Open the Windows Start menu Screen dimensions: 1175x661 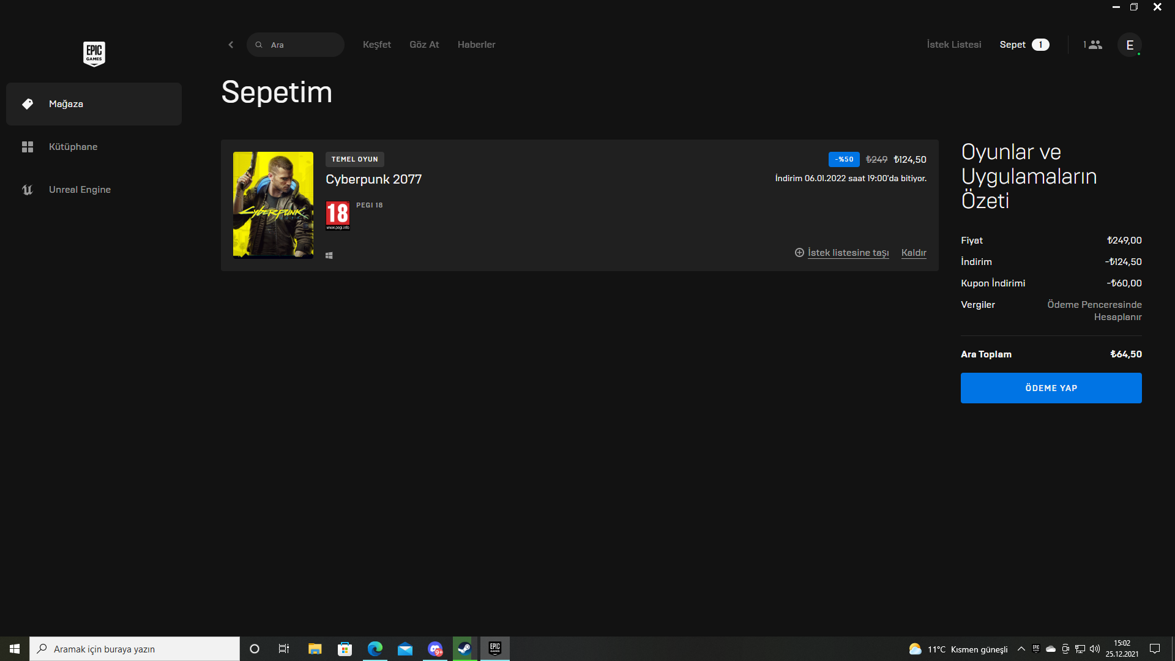15,649
